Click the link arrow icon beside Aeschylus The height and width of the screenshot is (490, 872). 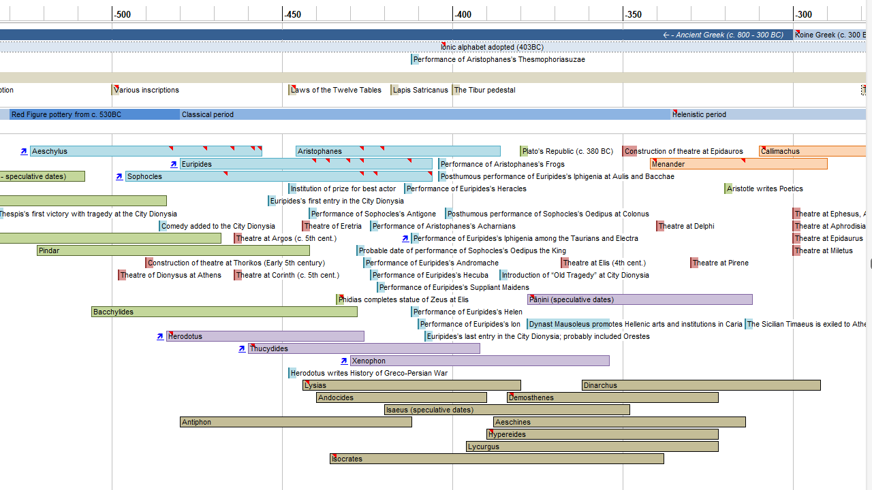[24, 151]
